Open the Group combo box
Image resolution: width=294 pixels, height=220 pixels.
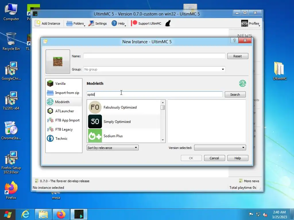[x=154, y=69]
